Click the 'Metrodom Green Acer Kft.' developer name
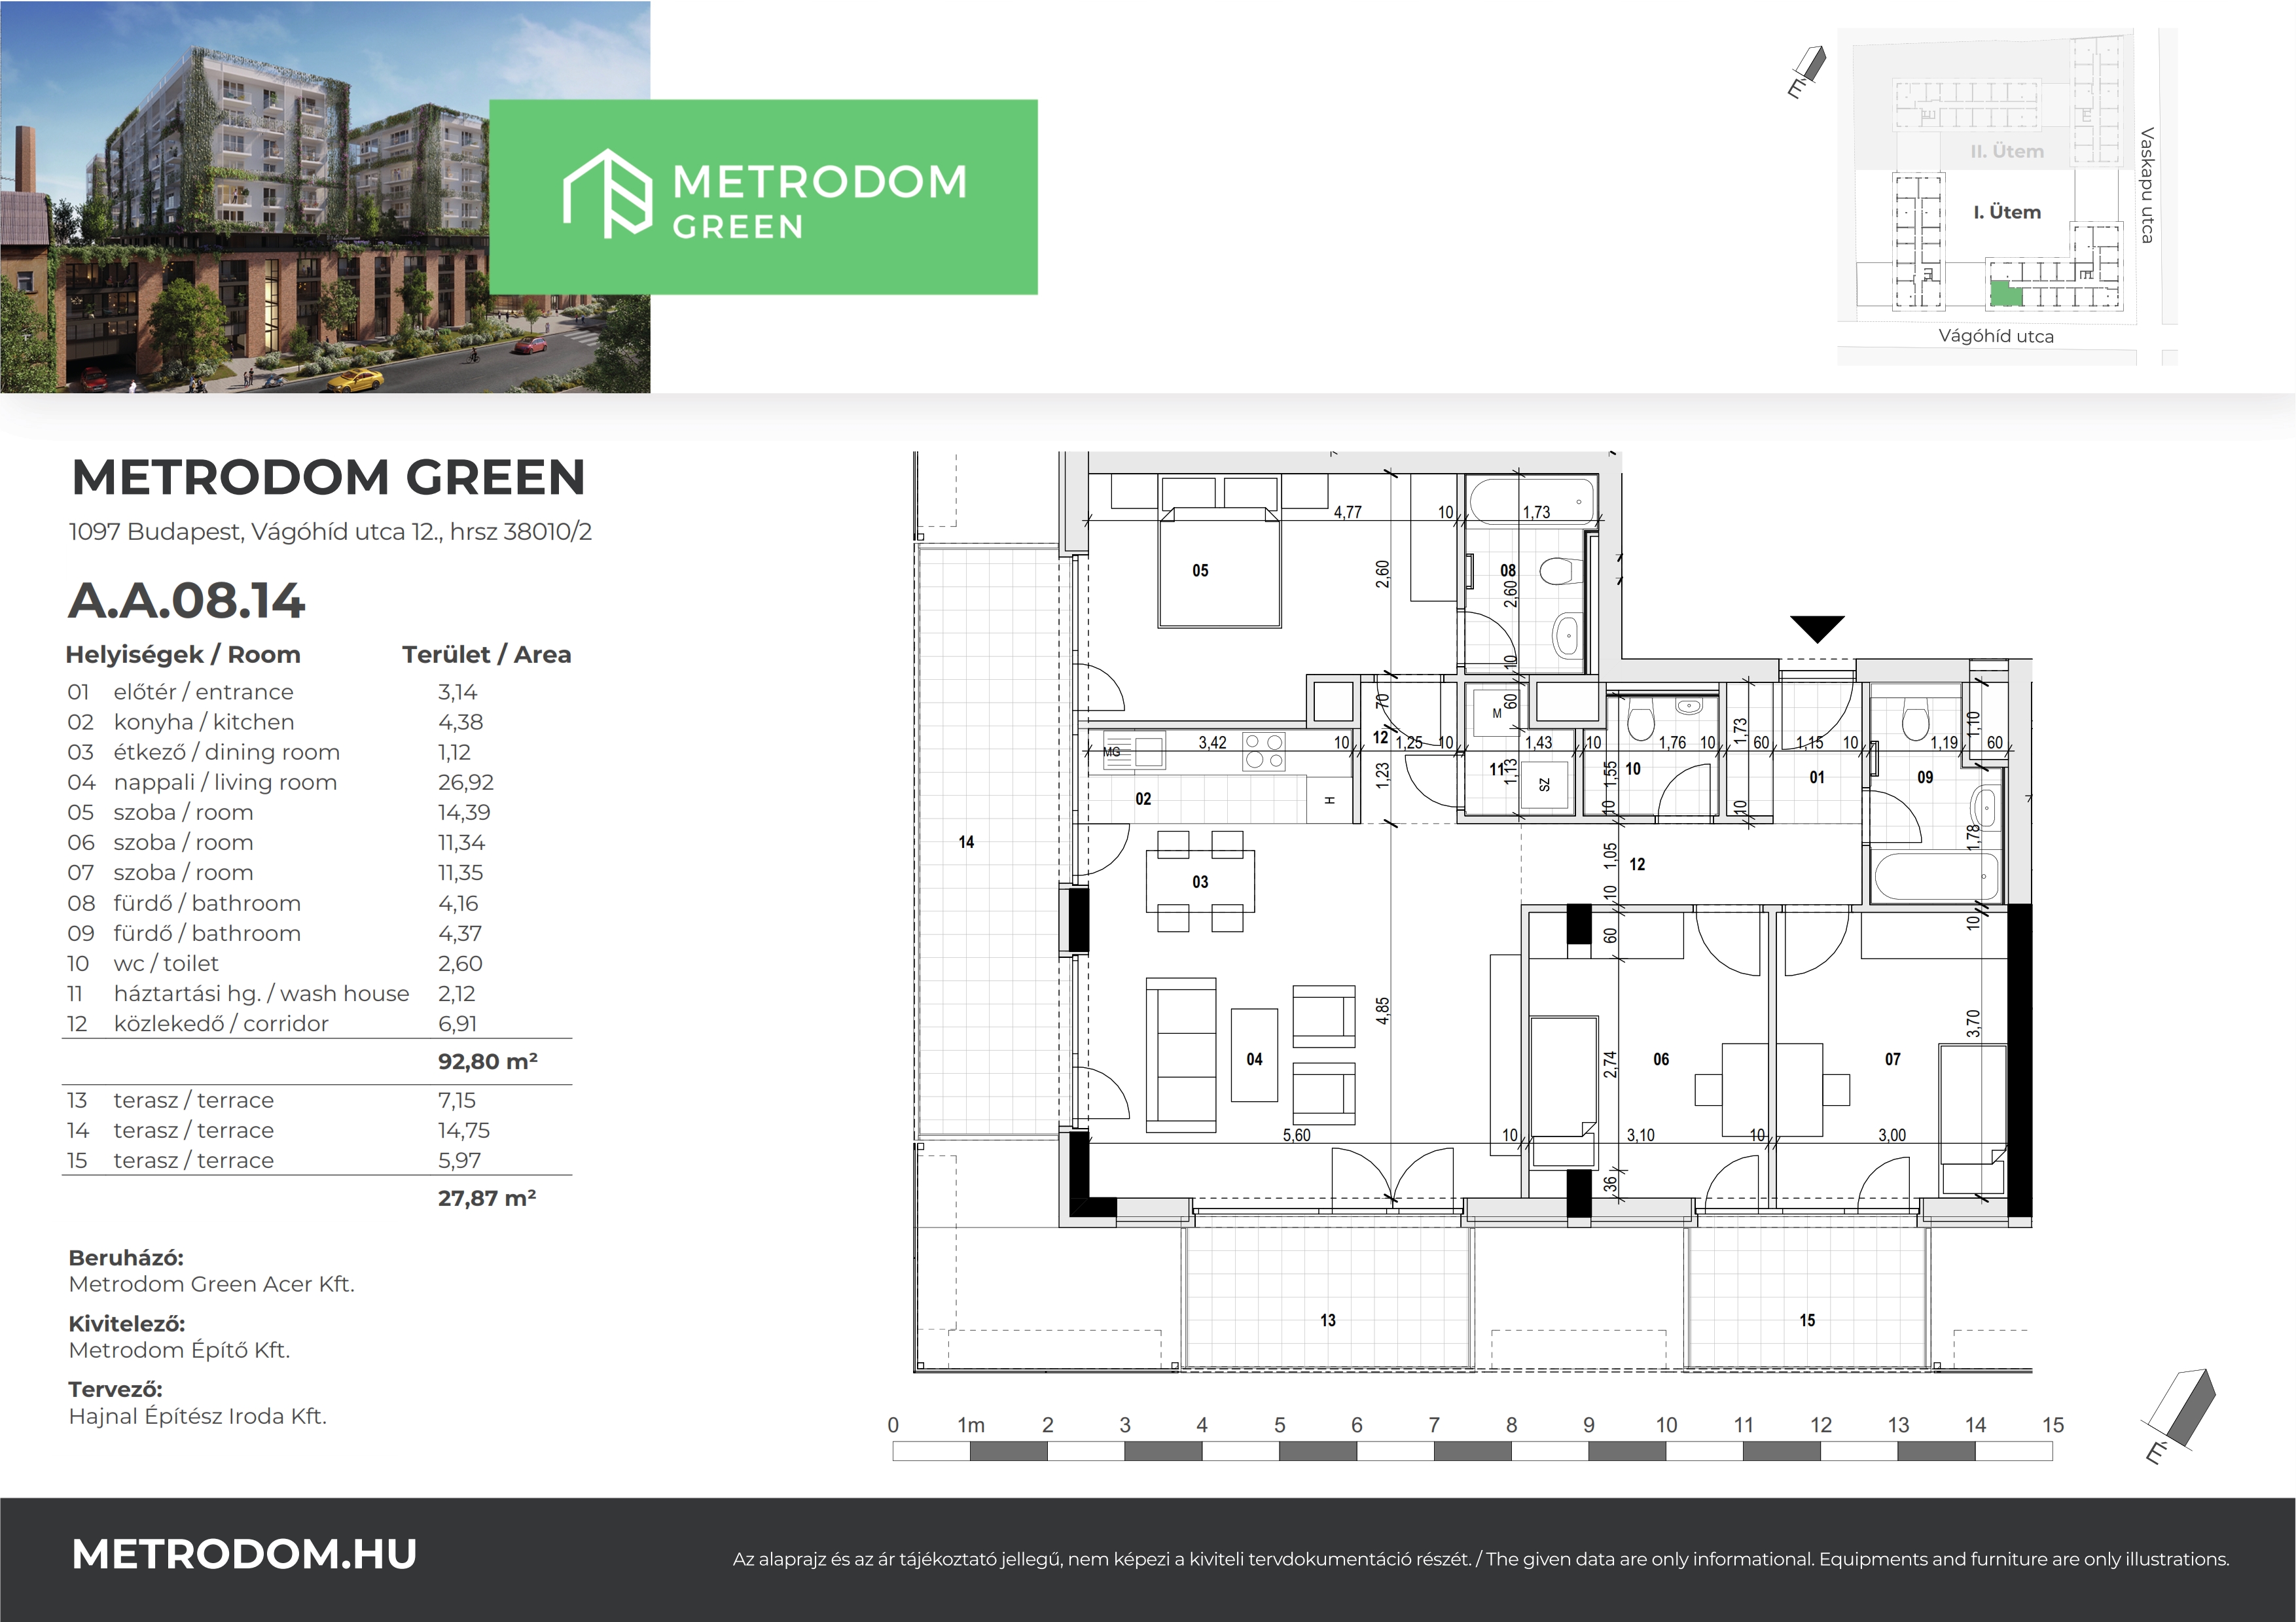 [x=212, y=1284]
